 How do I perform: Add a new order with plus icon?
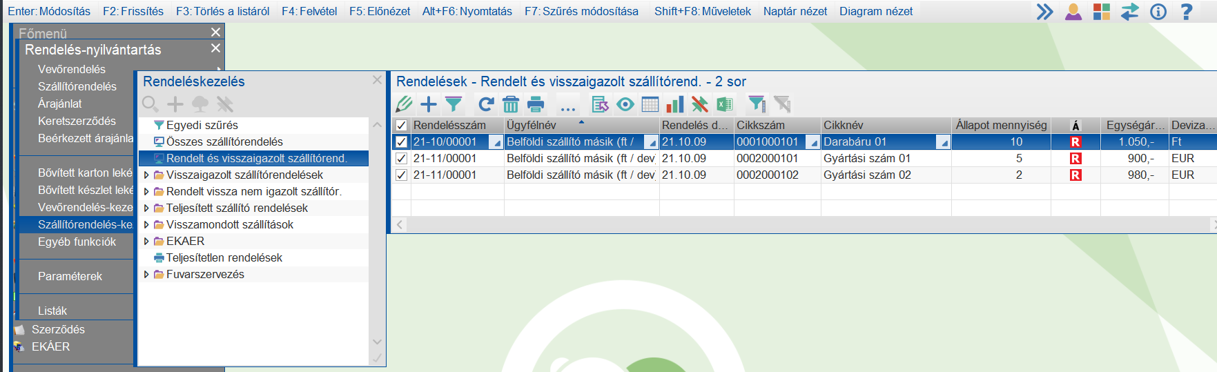click(x=429, y=104)
